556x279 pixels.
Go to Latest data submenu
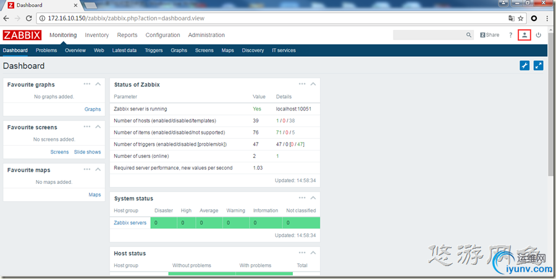point(124,51)
